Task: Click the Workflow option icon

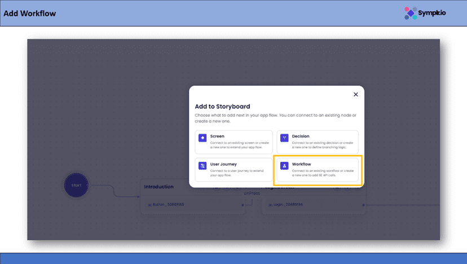Action: [x=284, y=166]
